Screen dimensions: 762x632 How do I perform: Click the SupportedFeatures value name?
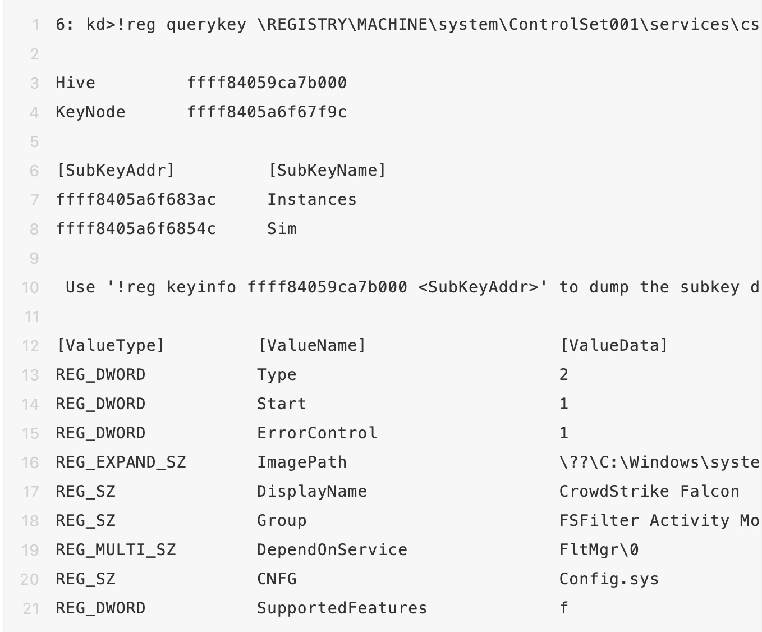pyautogui.click(x=342, y=608)
